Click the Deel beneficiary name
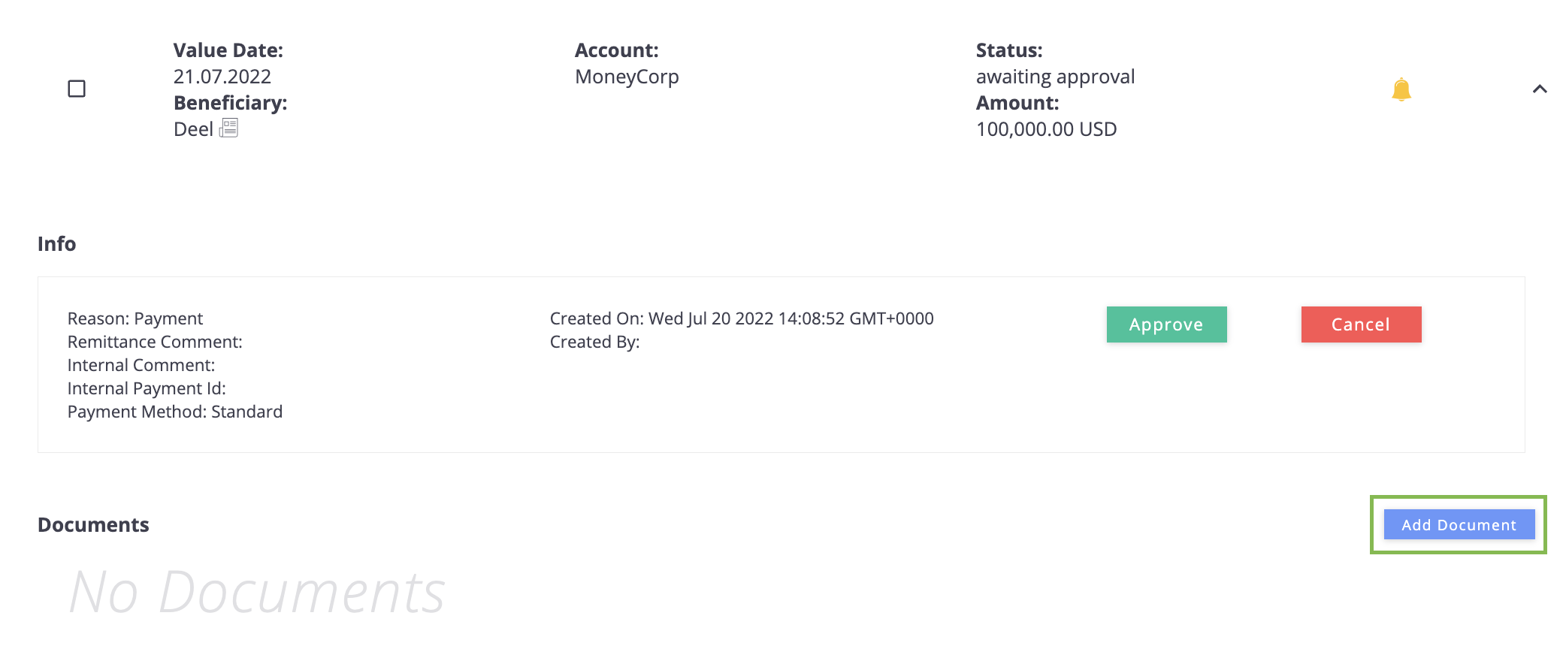Screen dimensions: 1566x664 click(x=193, y=129)
